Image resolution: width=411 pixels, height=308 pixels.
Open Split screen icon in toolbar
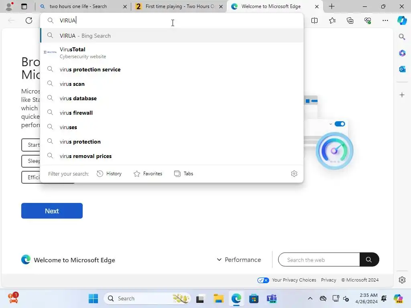point(314,20)
